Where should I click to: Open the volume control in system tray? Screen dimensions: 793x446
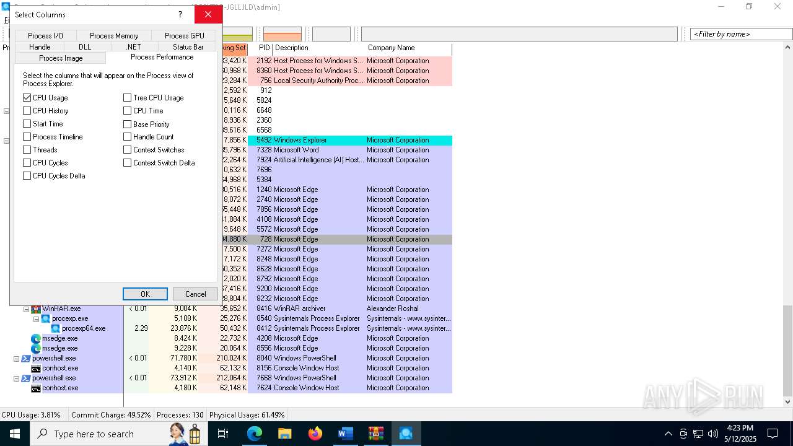click(713, 434)
